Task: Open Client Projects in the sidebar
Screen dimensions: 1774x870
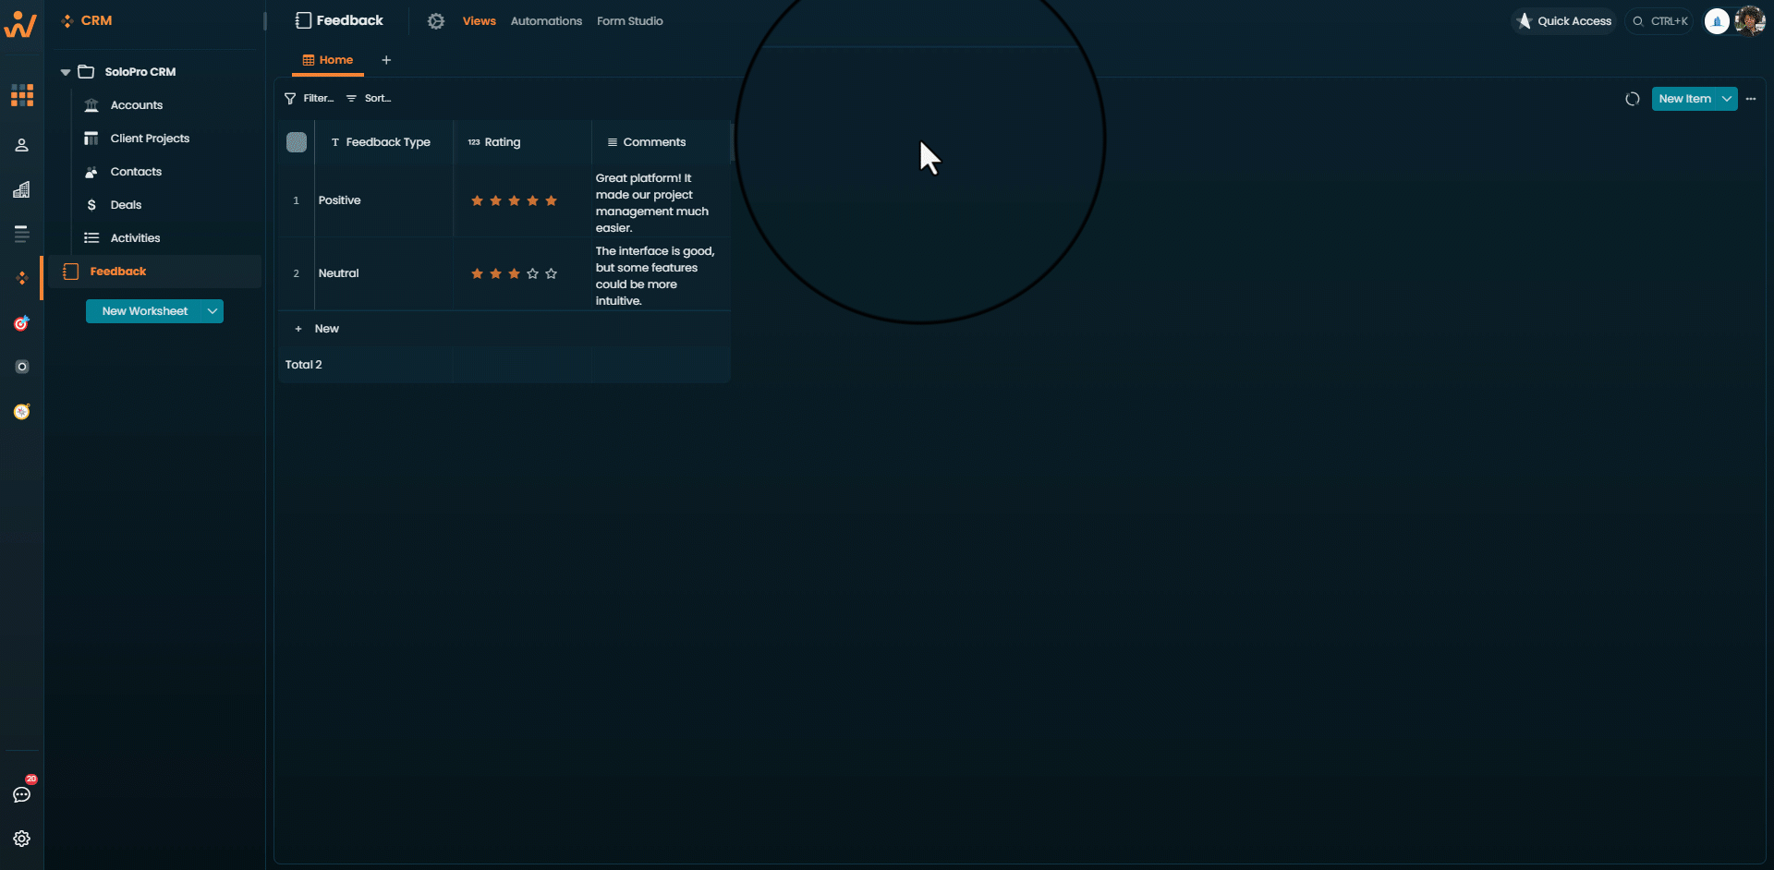Action: (x=150, y=139)
